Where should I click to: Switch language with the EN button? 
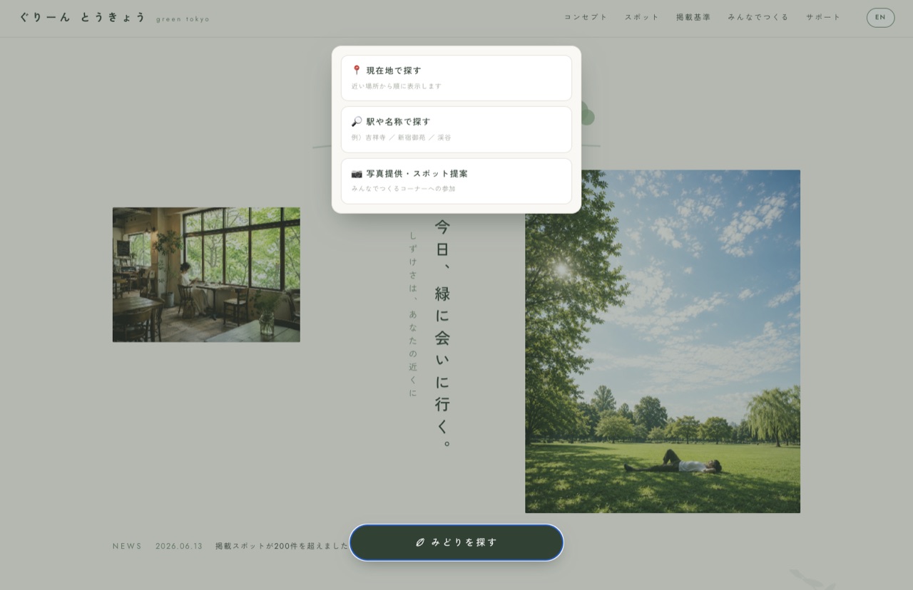tap(880, 18)
